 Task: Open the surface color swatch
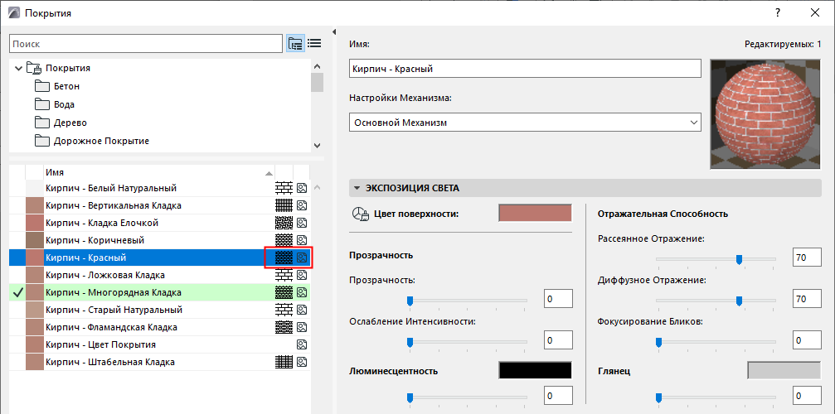(x=535, y=214)
